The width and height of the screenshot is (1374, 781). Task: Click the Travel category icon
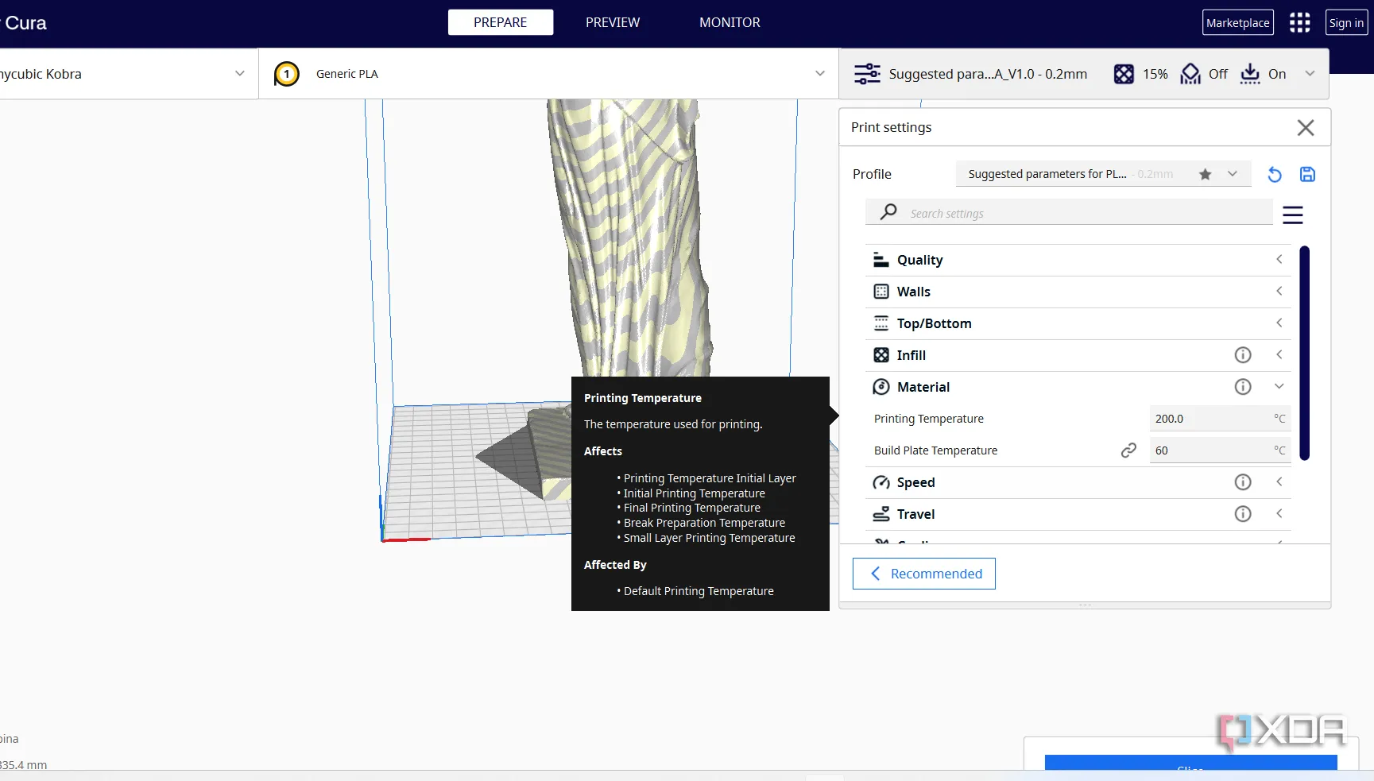(881, 514)
